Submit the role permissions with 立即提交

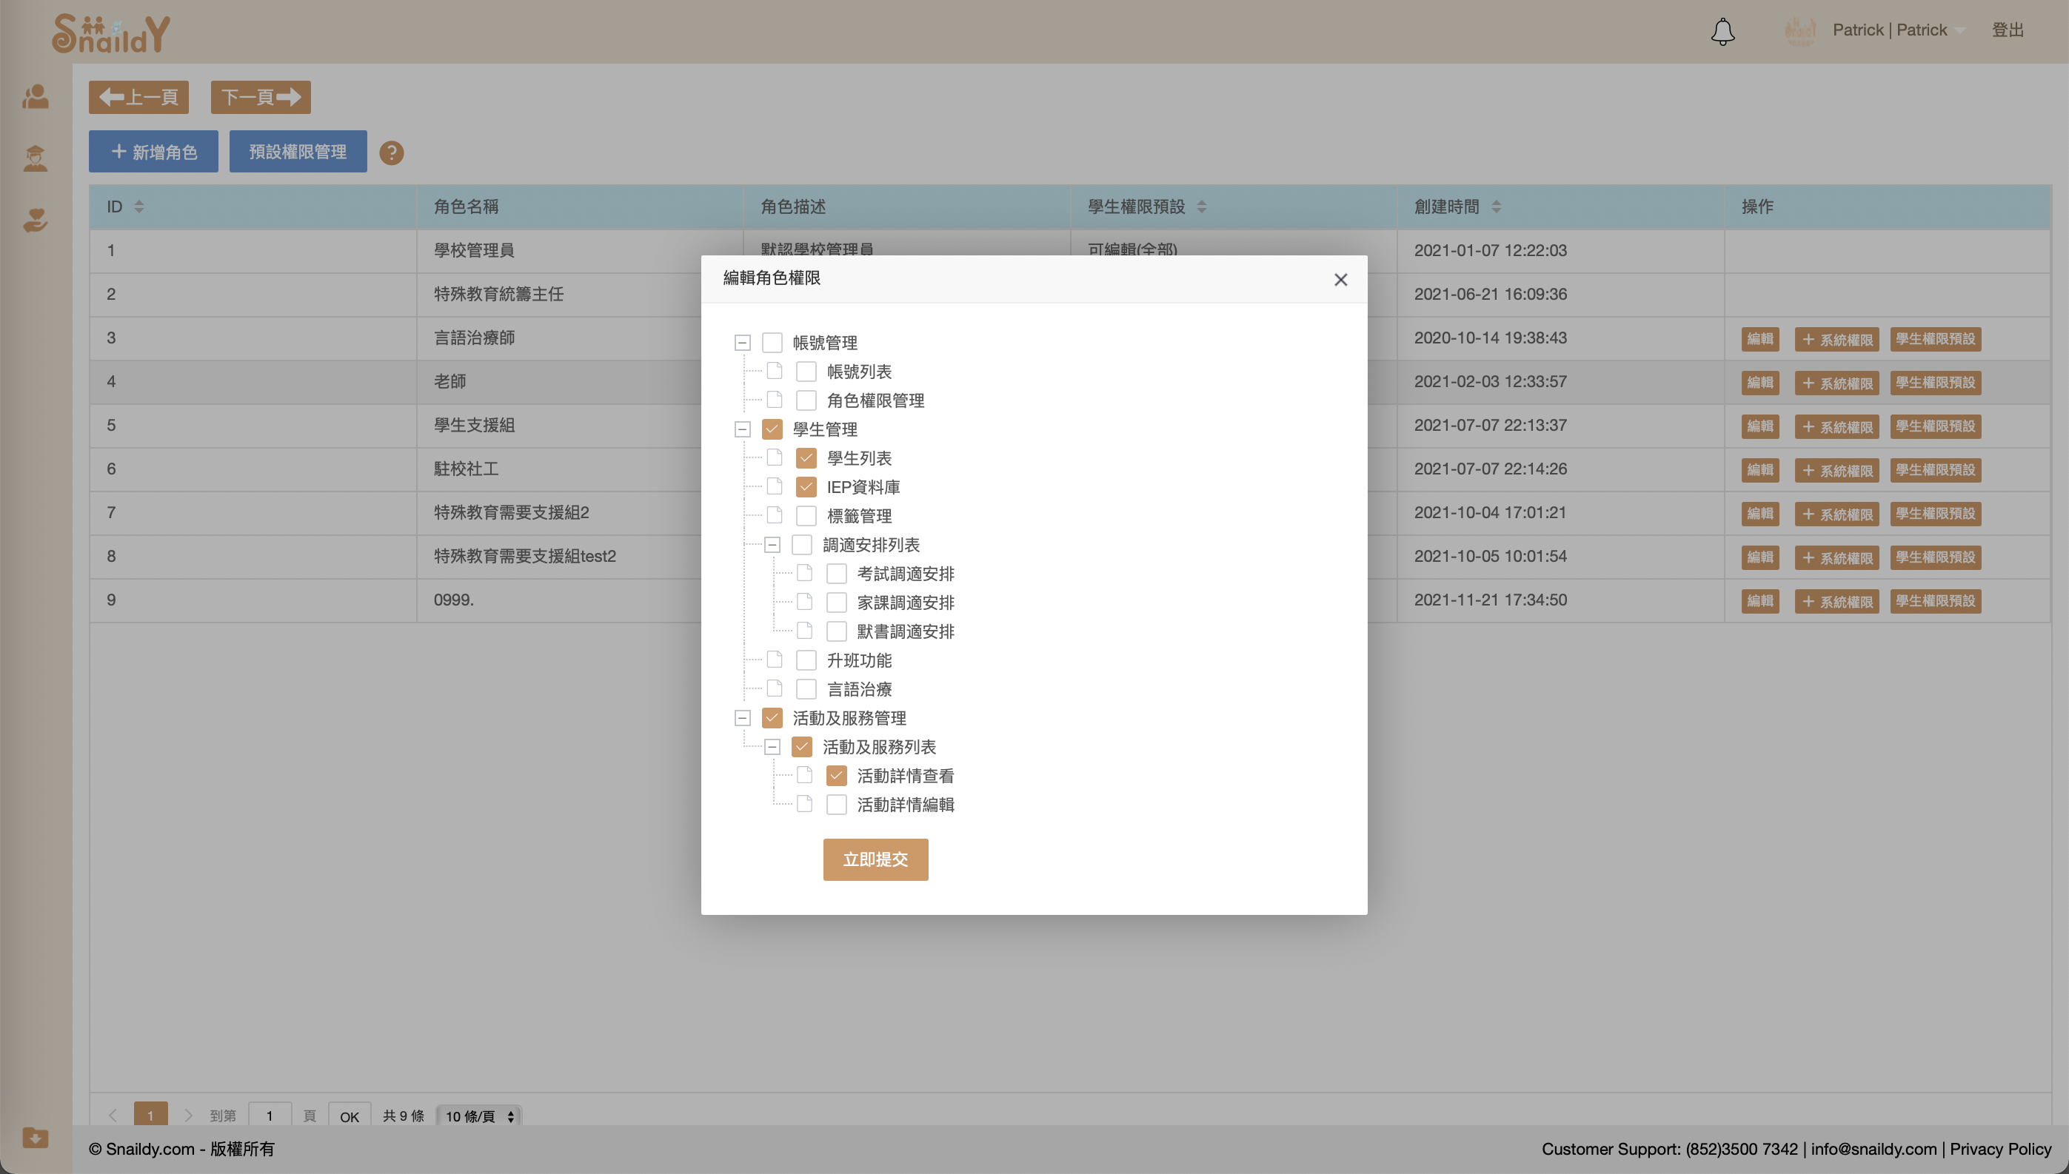pyautogui.click(x=875, y=859)
